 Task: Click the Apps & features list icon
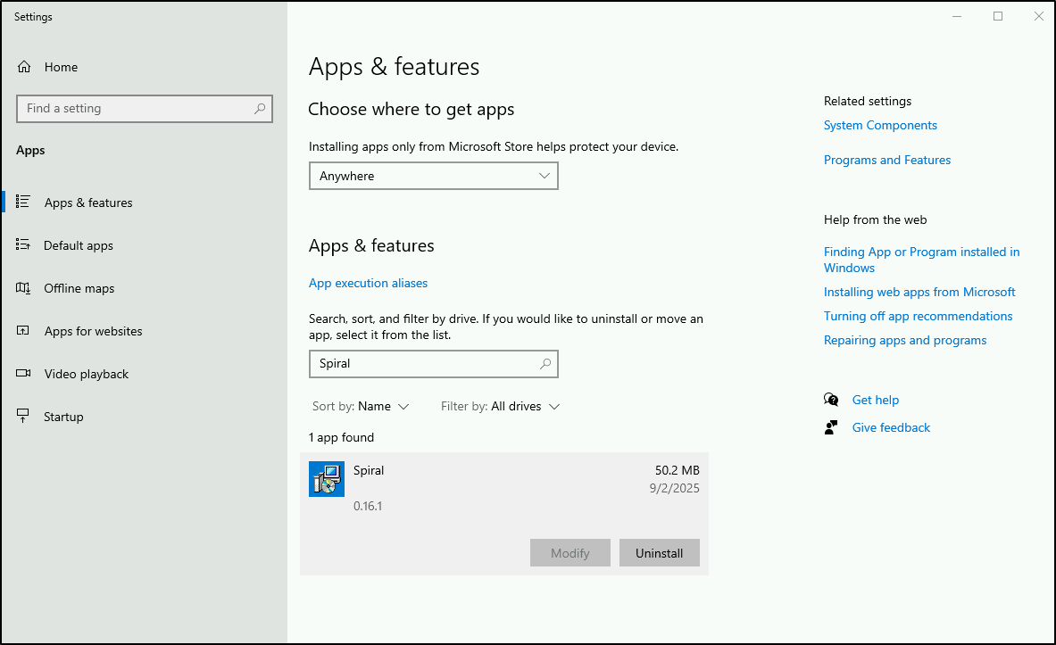pyautogui.click(x=23, y=202)
